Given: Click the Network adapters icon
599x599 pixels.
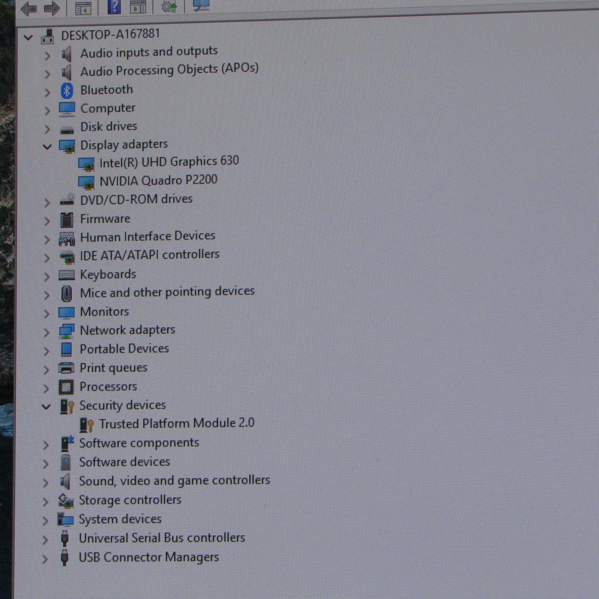Looking at the screenshot, I should click(66, 331).
